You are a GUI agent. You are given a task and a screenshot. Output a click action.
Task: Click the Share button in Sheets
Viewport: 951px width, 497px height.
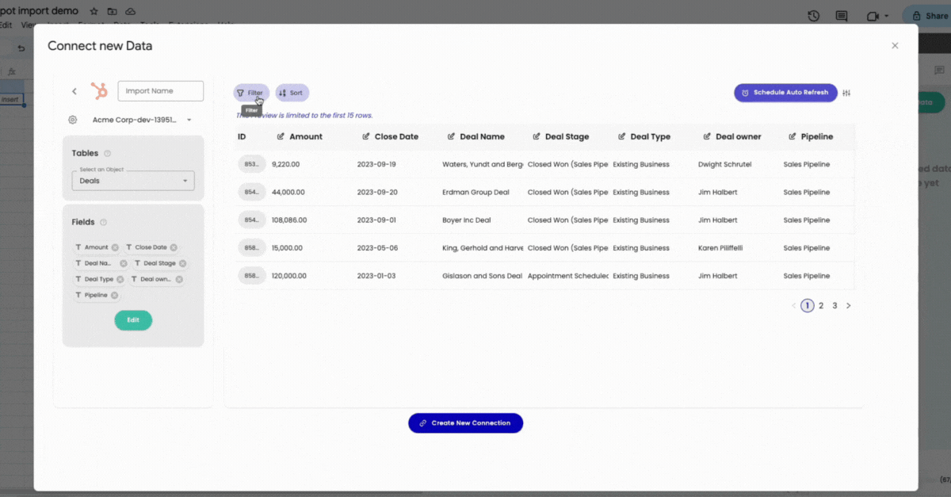point(927,16)
